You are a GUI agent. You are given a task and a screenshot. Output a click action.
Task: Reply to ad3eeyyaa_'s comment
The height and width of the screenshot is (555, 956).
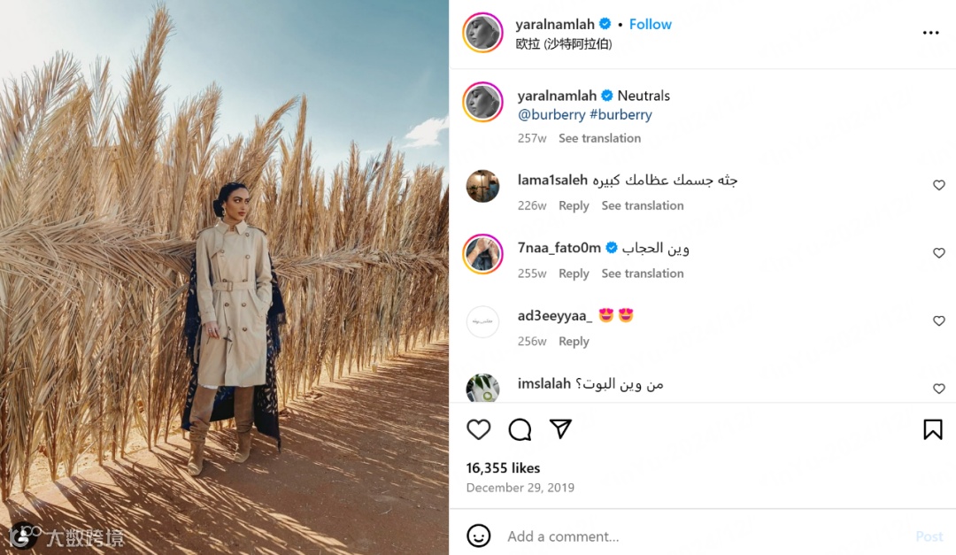coord(574,341)
